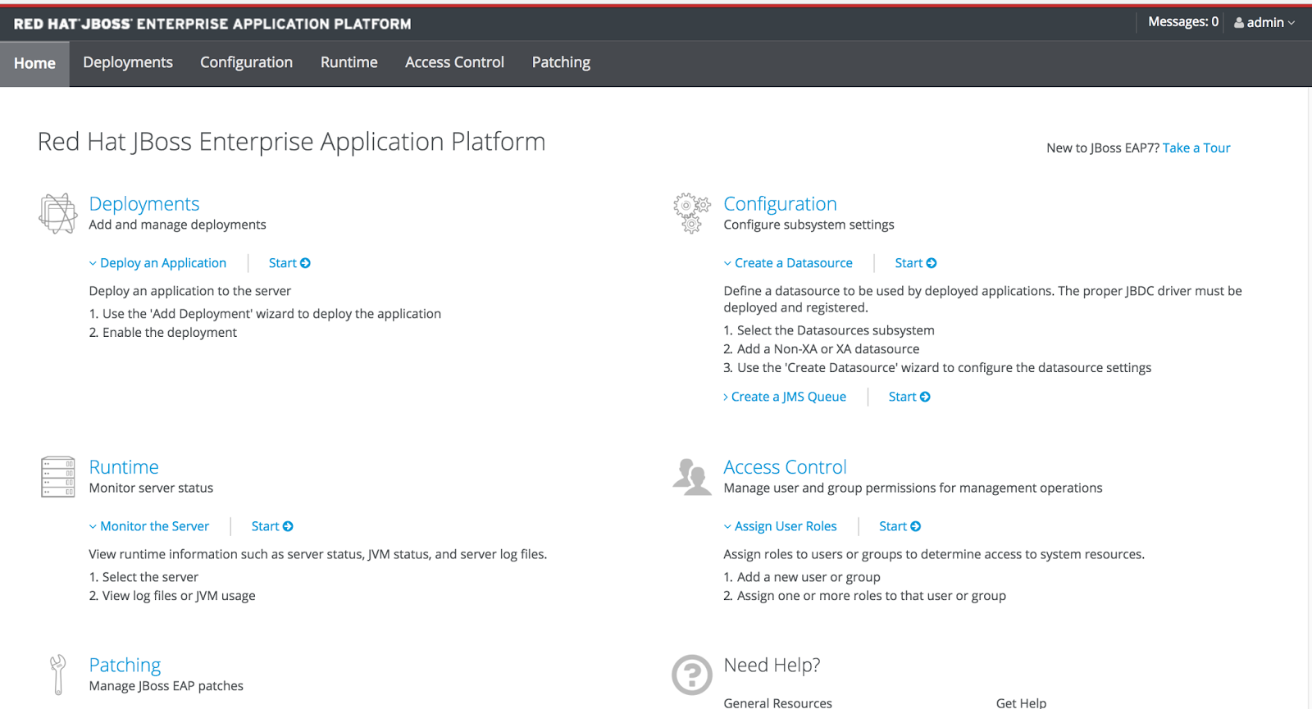The width and height of the screenshot is (1312, 709).
Task: Collapse the Assign User Roles section
Action: pyautogui.click(x=781, y=526)
